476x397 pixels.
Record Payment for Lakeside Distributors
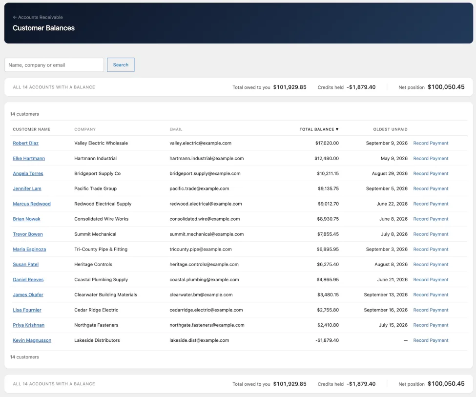[x=431, y=340]
